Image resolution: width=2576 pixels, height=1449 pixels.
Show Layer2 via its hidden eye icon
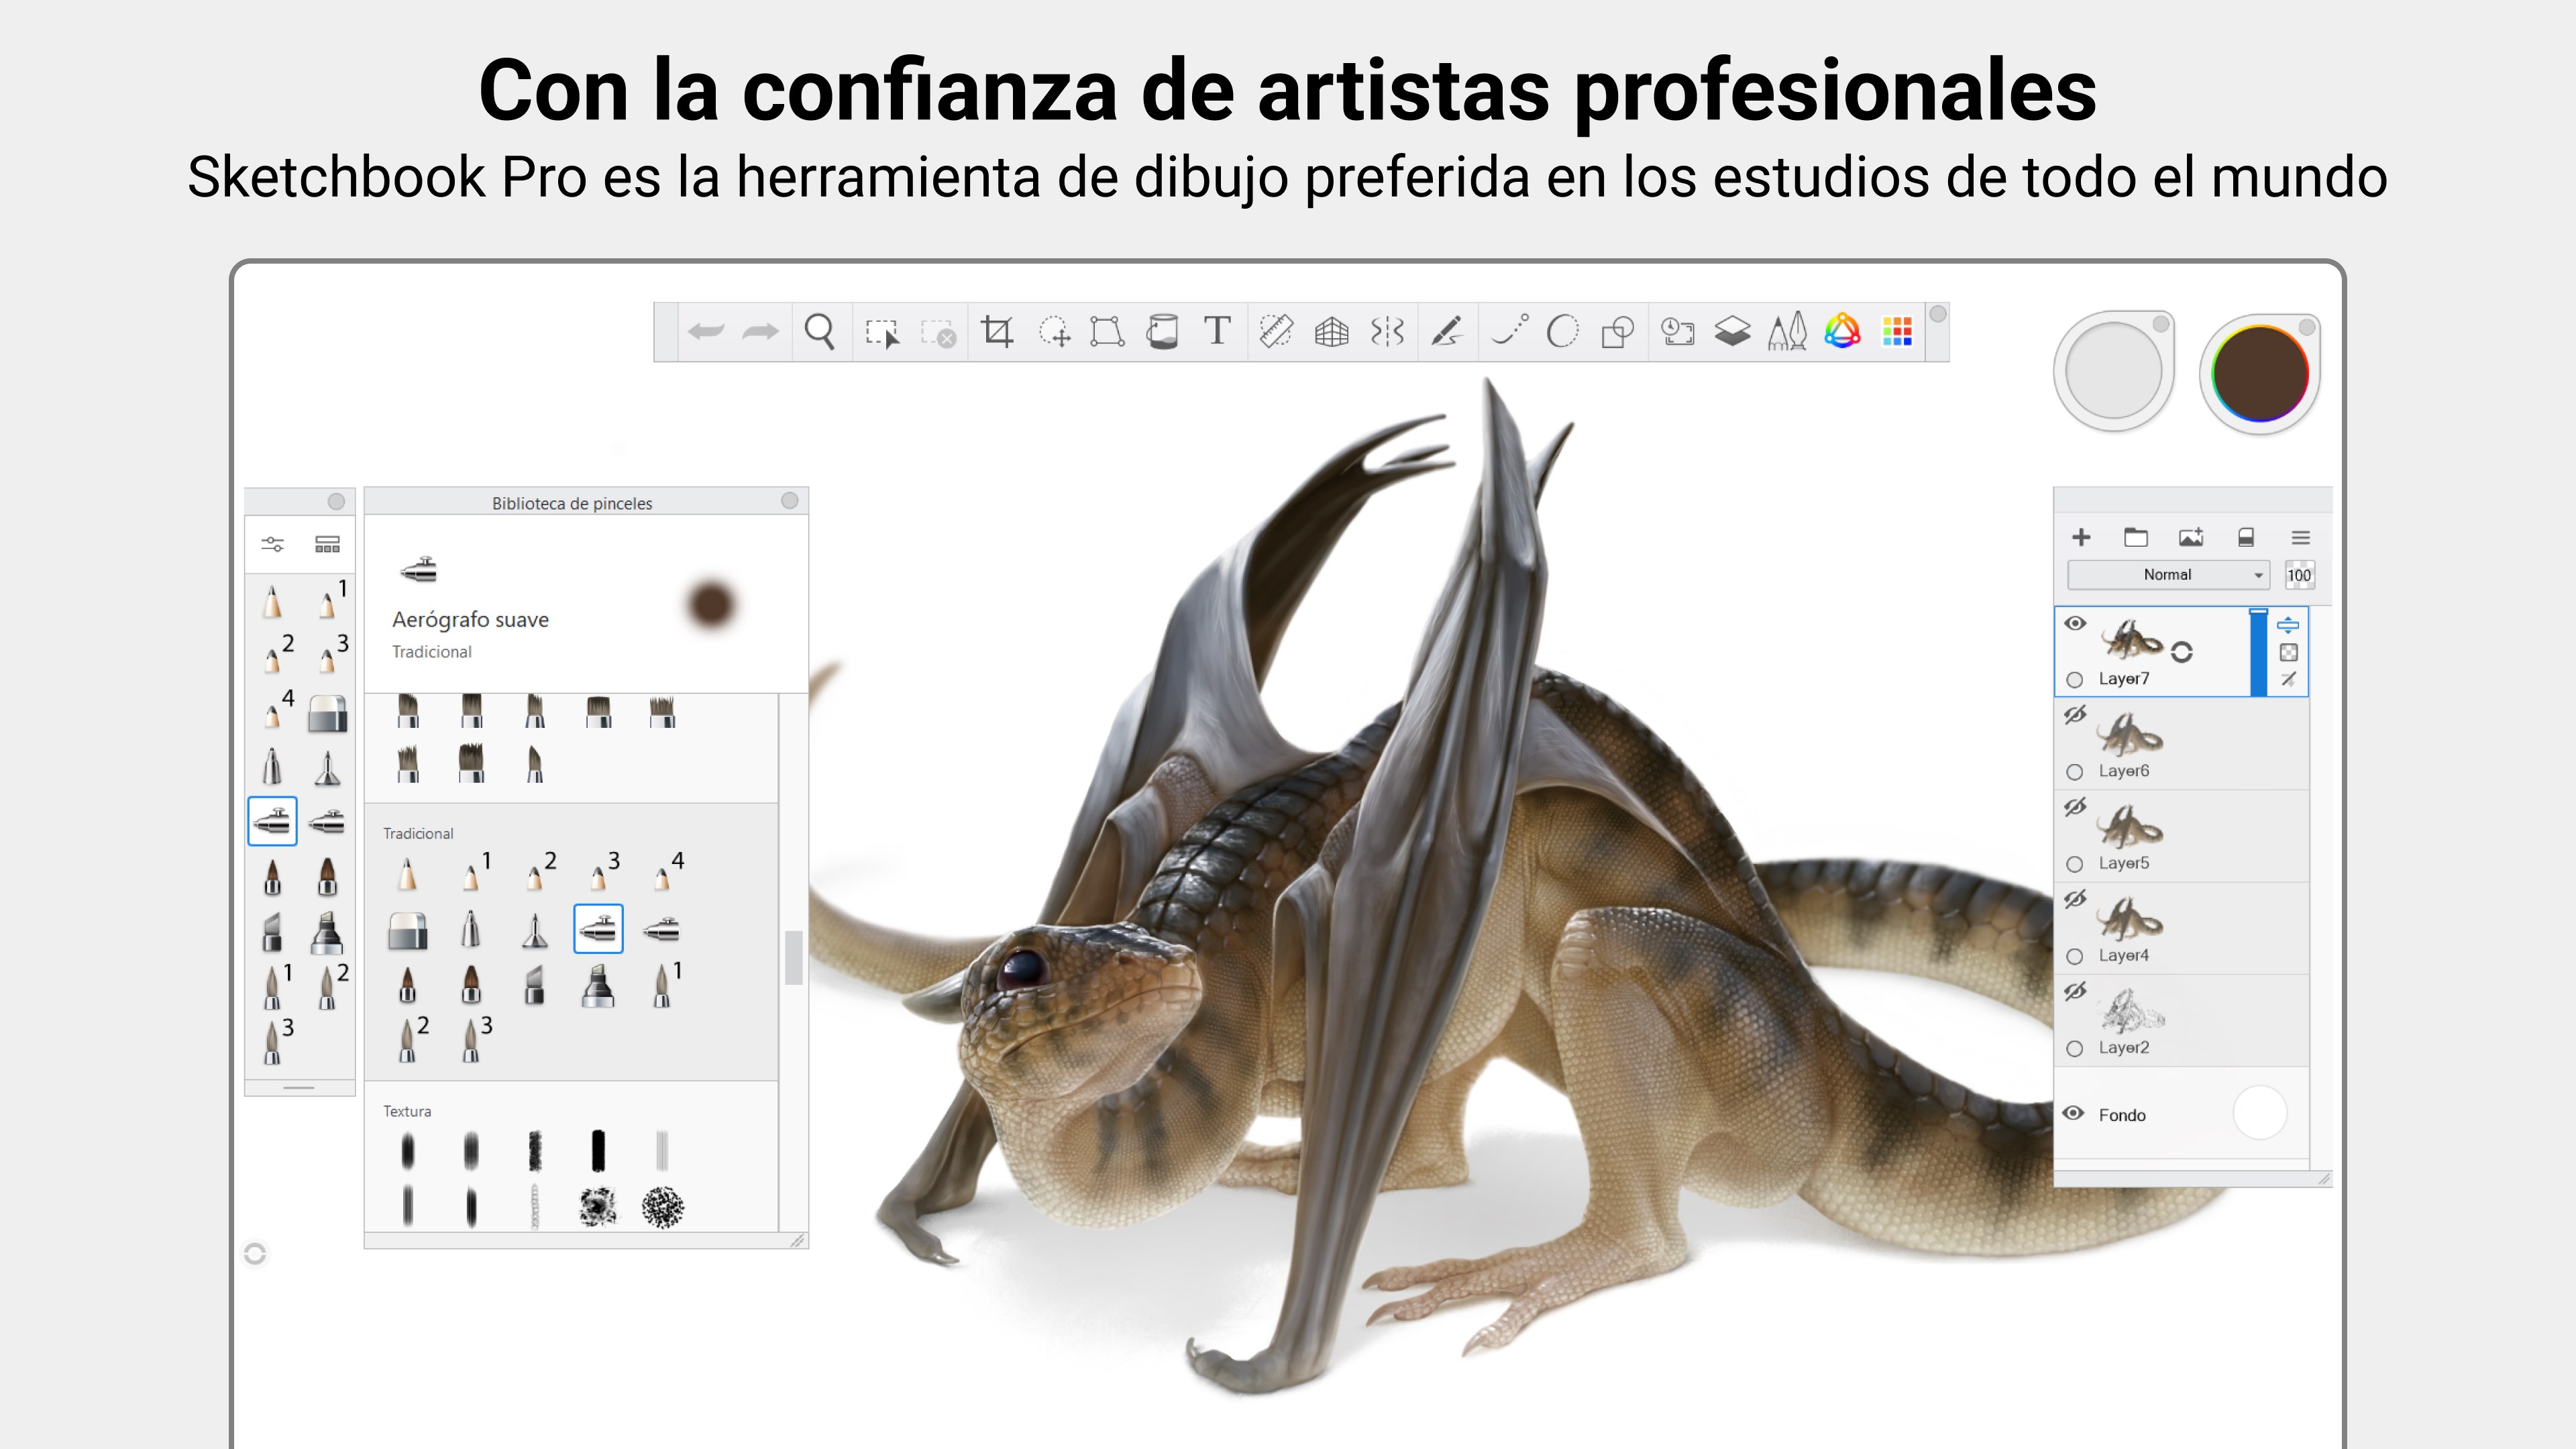coord(2075,991)
